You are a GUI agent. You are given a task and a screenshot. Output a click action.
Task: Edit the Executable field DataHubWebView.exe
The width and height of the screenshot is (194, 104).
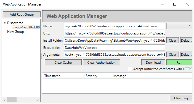[115, 48]
